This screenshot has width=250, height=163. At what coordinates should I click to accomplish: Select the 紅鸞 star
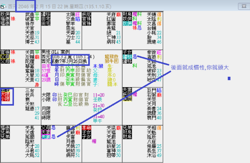click(111, 19)
